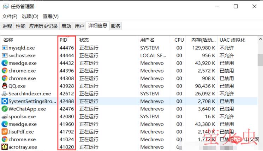Sort by the 用户名 column header
The height and width of the screenshot is (151, 263).
[147, 40]
